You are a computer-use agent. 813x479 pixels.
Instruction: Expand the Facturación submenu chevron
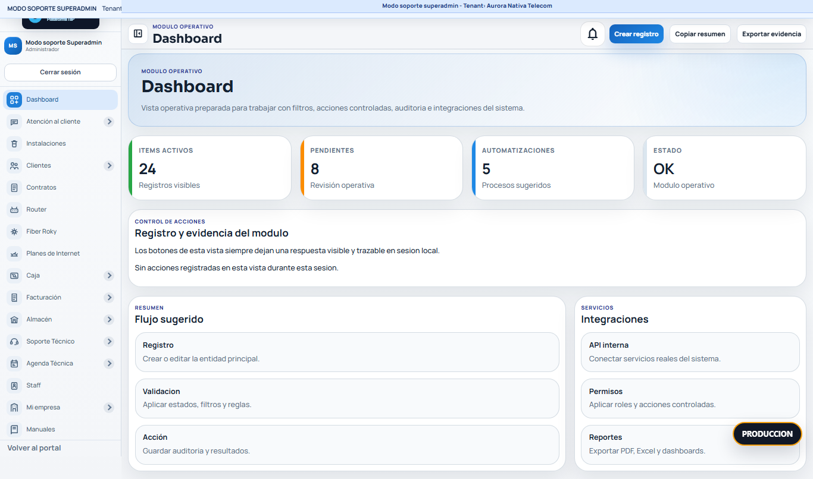[x=109, y=298]
